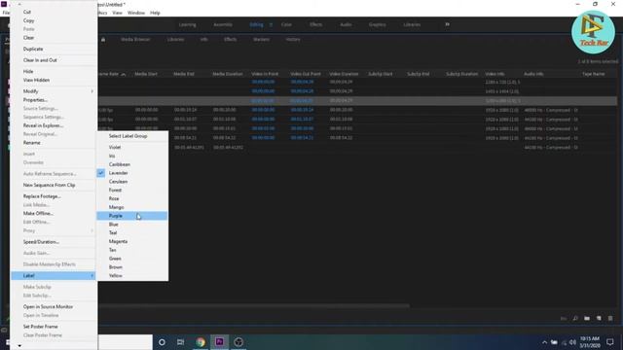Open the History panel tab

point(293,40)
